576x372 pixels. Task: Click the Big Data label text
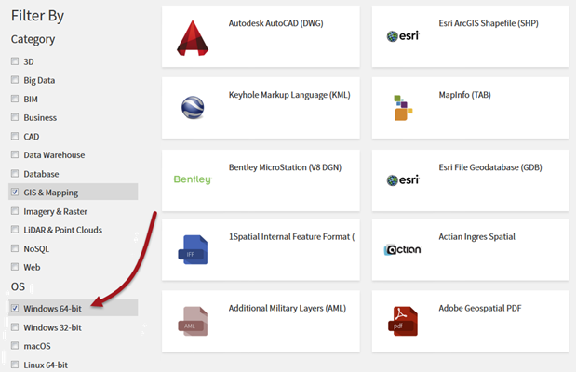pyautogui.click(x=39, y=80)
